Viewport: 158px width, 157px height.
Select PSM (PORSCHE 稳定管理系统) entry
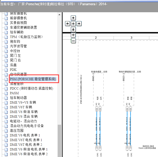pyautogui.click(x=33, y=79)
